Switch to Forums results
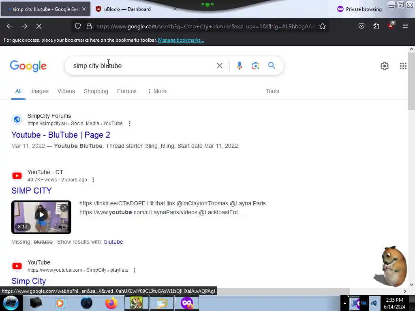This screenshot has width=415, height=311. pos(127,91)
